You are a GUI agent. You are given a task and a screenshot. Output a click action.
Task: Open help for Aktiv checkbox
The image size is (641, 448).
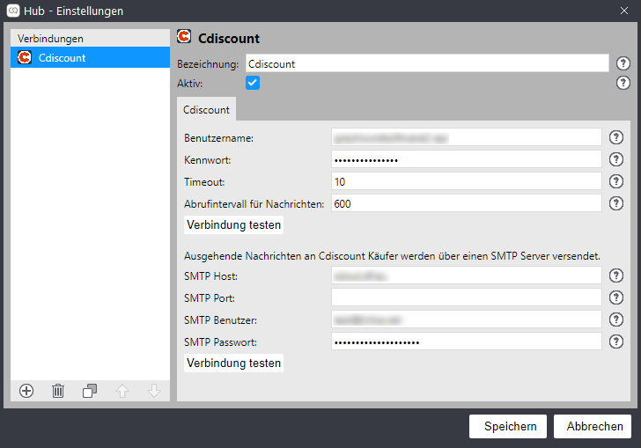623,83
